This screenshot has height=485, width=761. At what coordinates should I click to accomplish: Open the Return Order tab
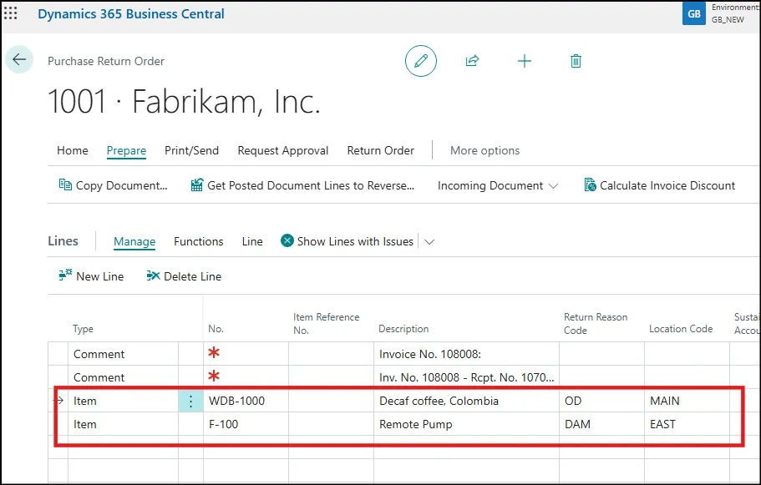point(381,150)
